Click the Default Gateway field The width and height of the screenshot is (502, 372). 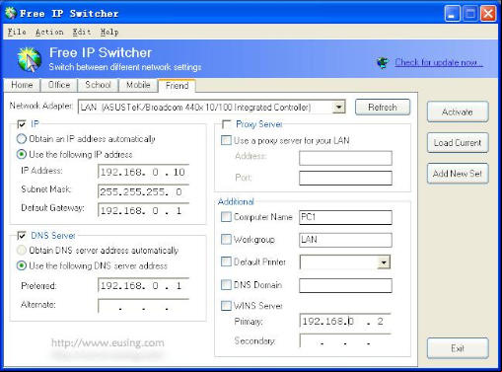(144, 210)
